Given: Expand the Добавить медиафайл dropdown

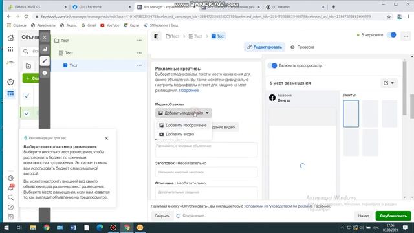Looking at the screenshot, I should (x=184, y=113).
